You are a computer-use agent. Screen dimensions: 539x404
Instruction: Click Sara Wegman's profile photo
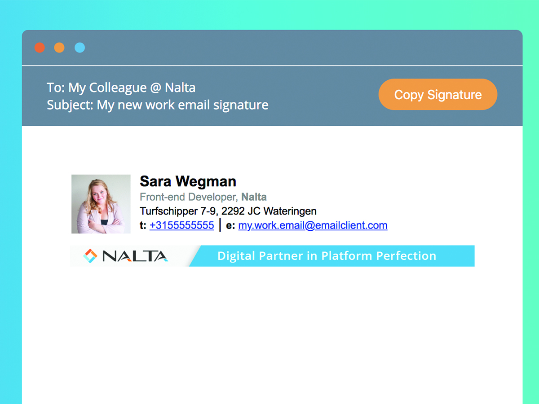coord(101,204)
